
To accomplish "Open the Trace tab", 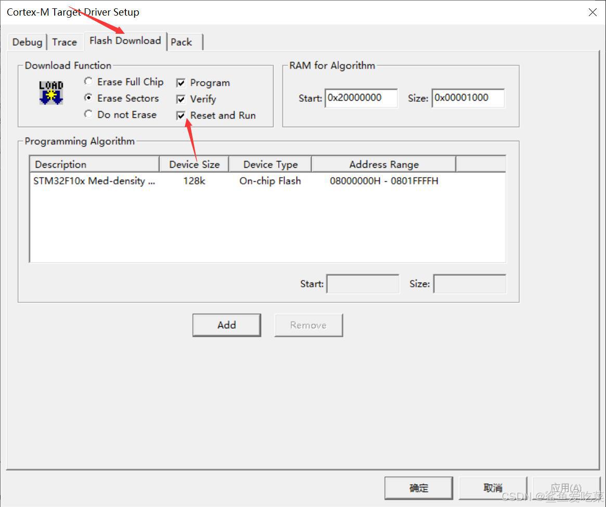I will 65,42.
